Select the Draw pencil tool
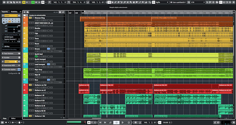Viewport: 236px width, 125px height. tap(116, 2)
